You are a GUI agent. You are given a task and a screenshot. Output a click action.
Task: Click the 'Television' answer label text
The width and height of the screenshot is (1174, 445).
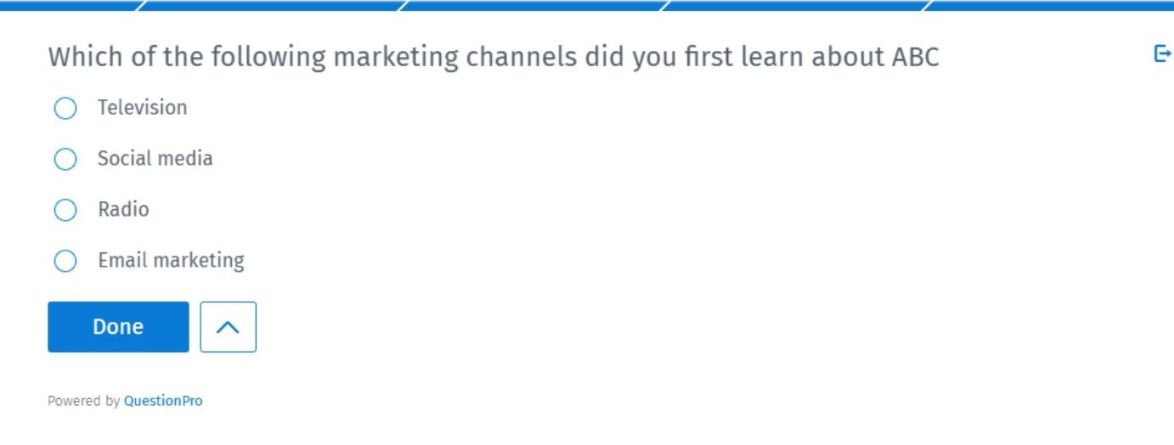click(142, 108)
